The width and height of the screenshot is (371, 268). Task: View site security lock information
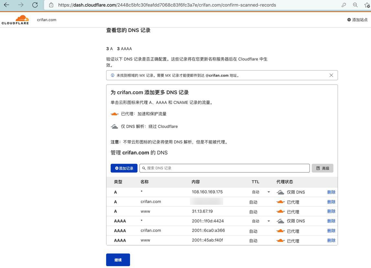(x=51, y=5)
